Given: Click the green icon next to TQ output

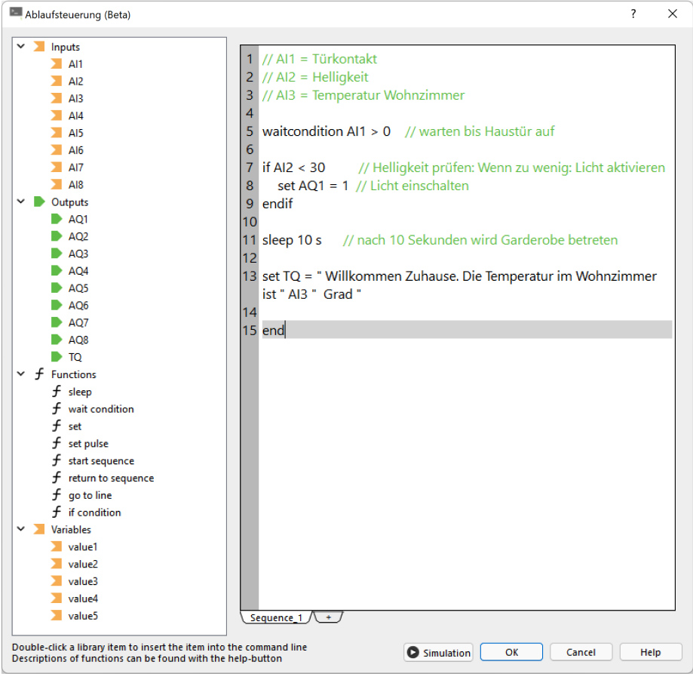Looking at the screenshot, I should point(56,357).
